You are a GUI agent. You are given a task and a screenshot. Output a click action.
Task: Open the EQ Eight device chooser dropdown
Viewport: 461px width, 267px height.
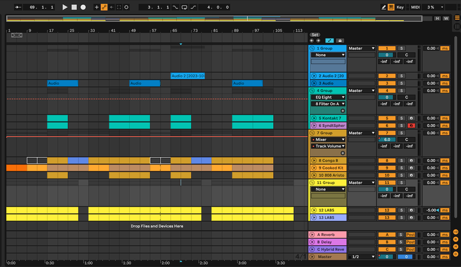328,98
